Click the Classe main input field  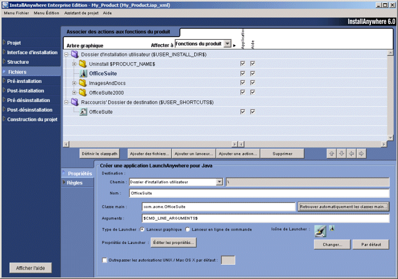point(218,206)
